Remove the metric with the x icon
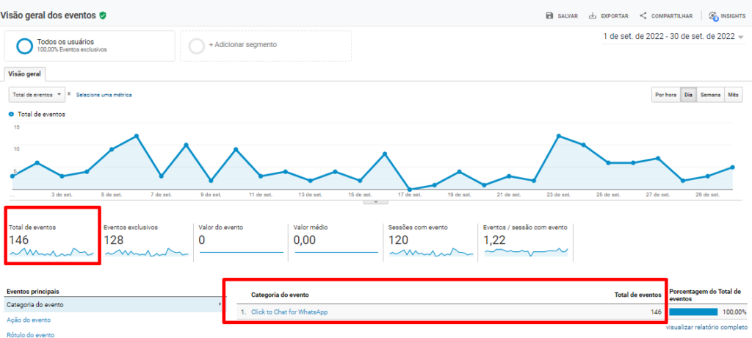This screenshot has height=338, width=752. (69, 94)
